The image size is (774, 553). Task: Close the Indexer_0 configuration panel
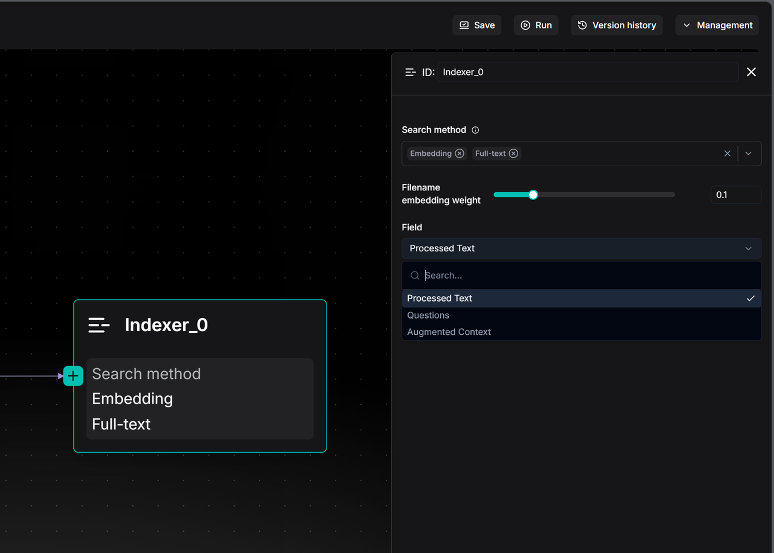(x=751, y=72)
